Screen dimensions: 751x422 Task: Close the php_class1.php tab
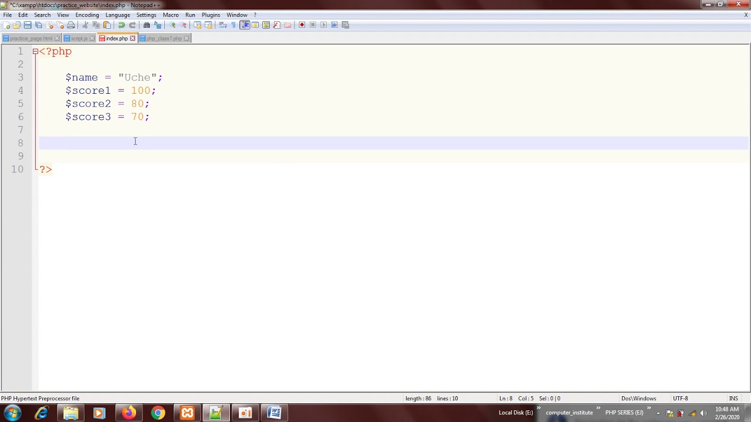187,38
